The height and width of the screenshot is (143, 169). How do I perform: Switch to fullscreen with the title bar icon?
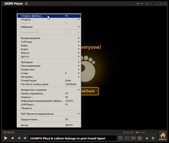point(150,4)
